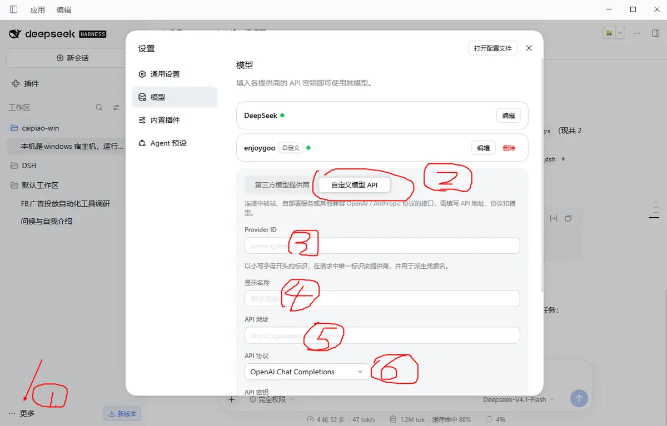Edit the DeepSeek provider
This screenshot has height=426, width=667.
[509, 116]
